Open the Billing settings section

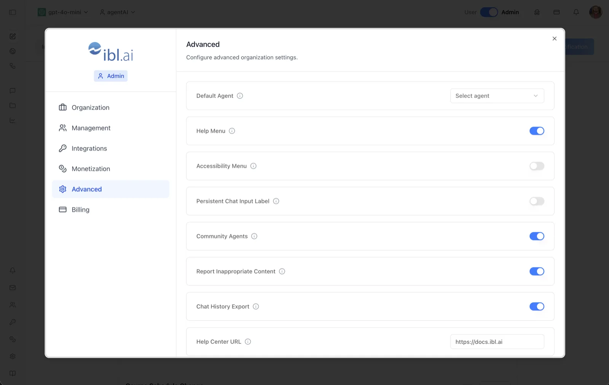110,210
